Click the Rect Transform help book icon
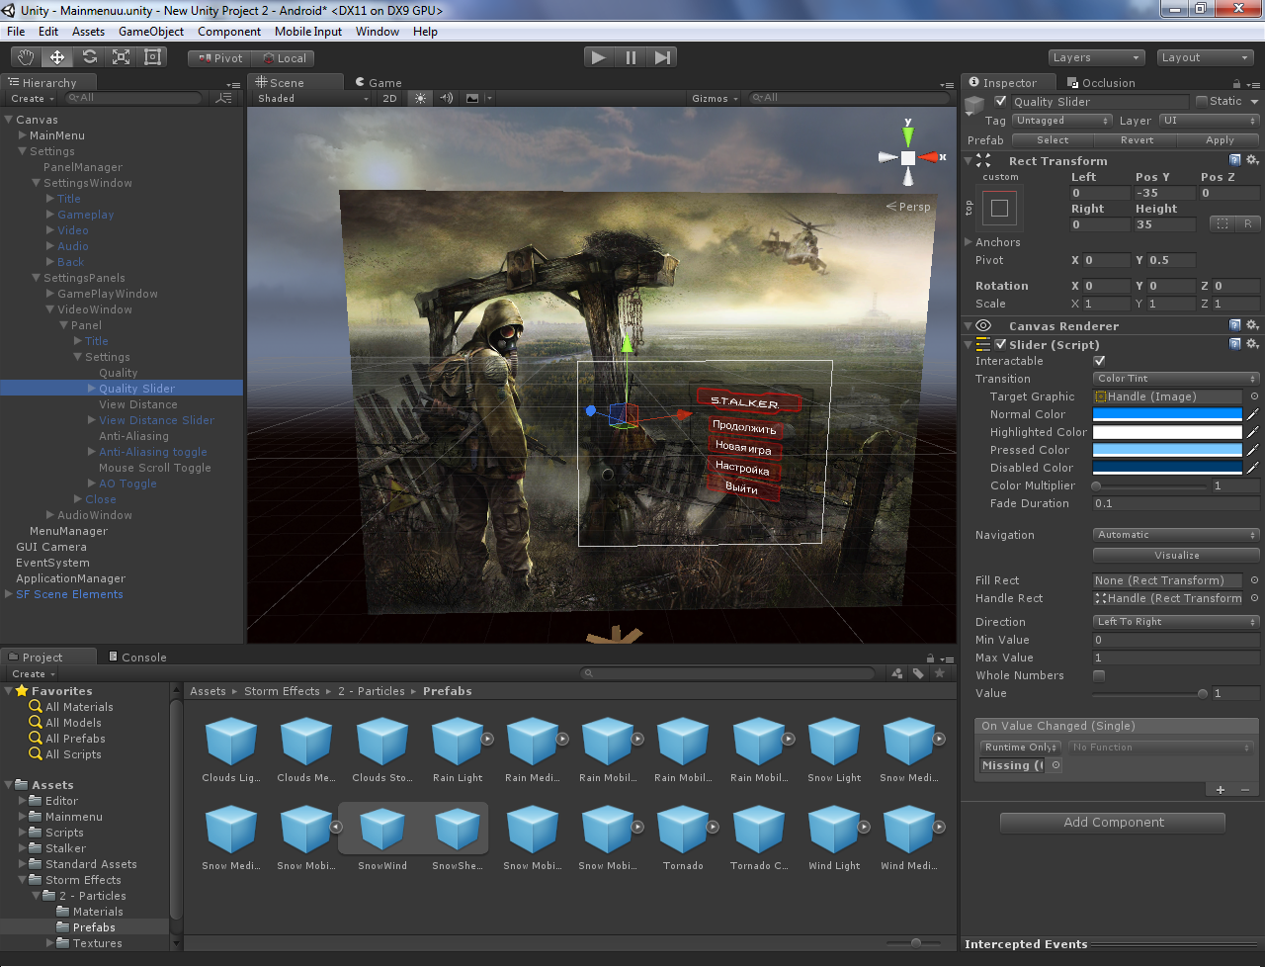Viewport: 1265px width, 967px height. 1235,160
